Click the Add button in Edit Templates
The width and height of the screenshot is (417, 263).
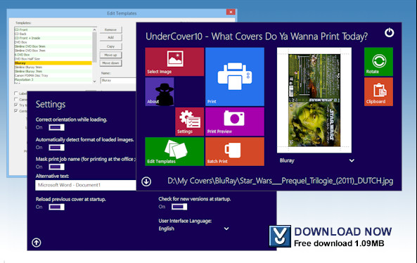coord(110,37)
